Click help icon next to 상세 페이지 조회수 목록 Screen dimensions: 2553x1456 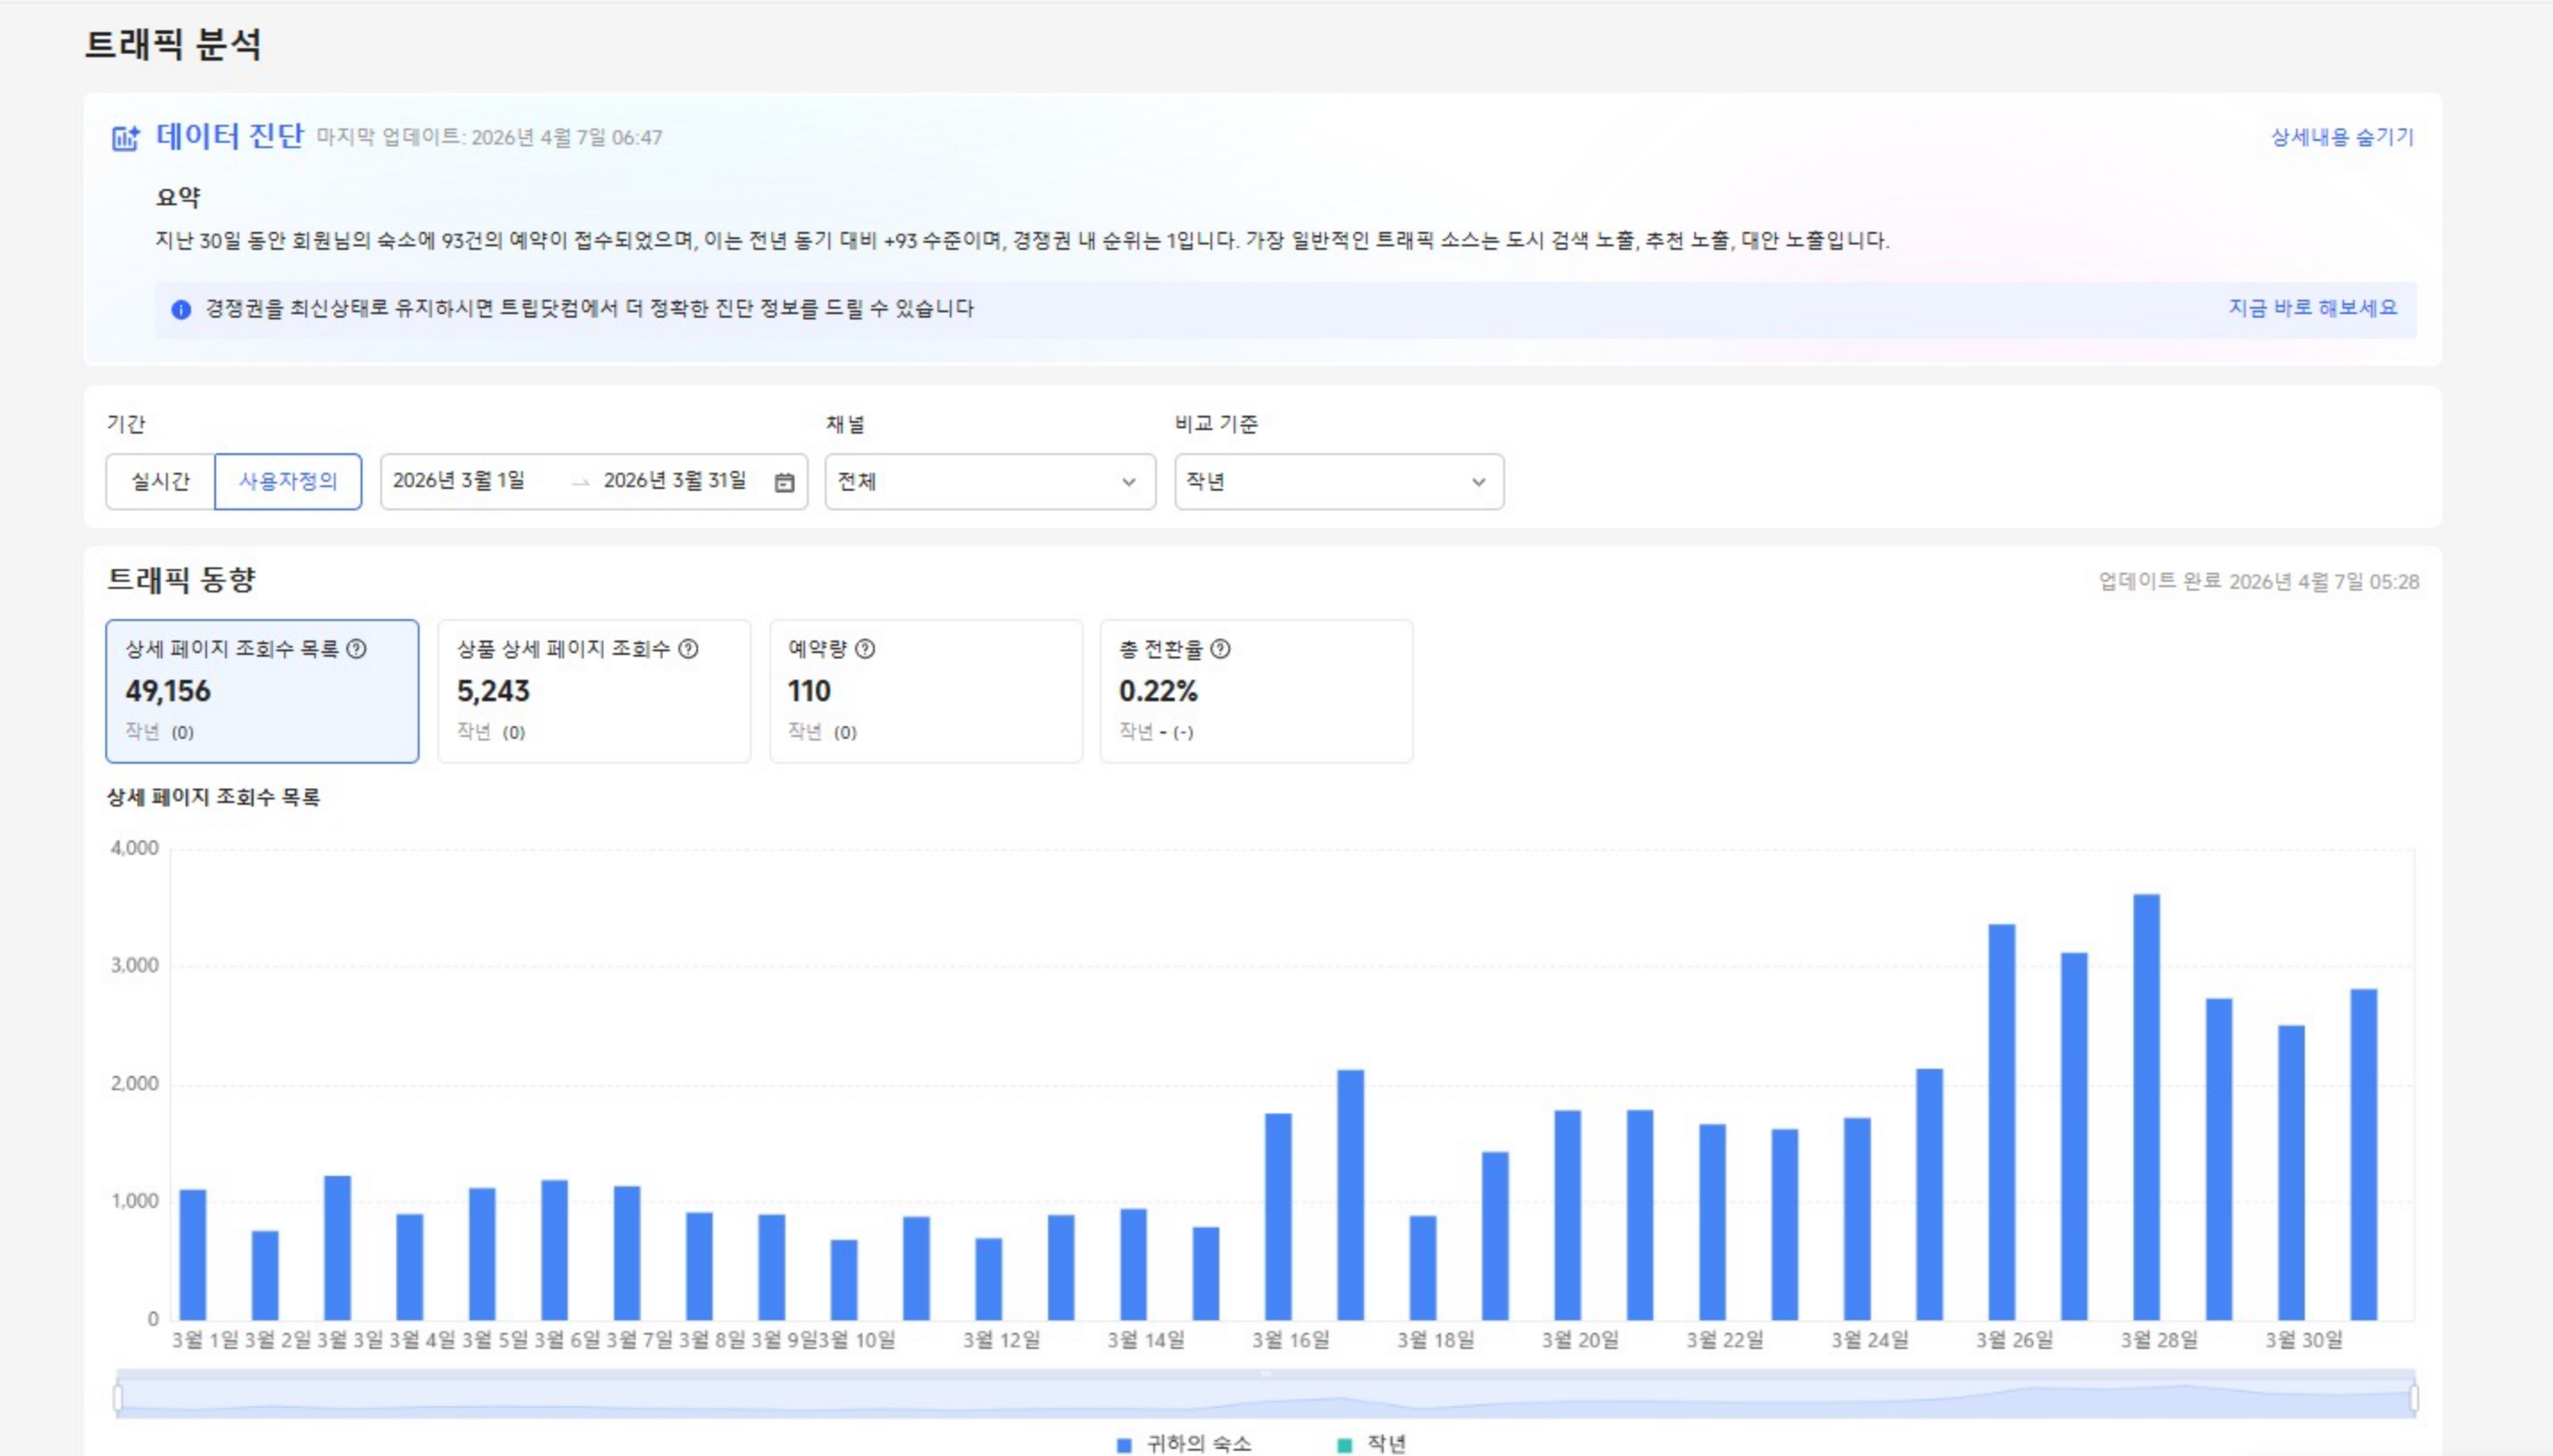pos(356,649)
